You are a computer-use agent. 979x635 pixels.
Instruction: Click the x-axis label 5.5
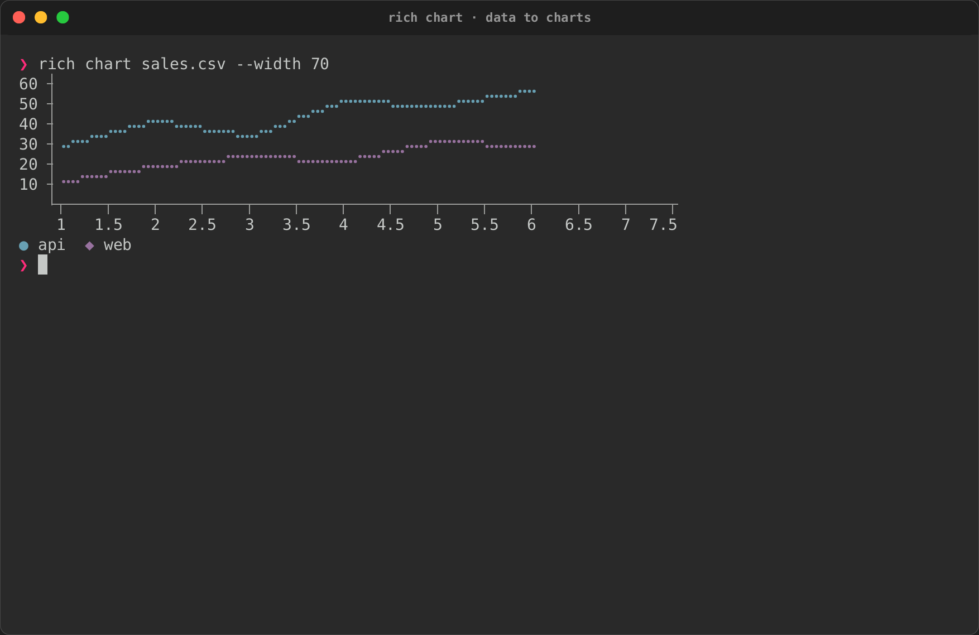pos(484,224)
